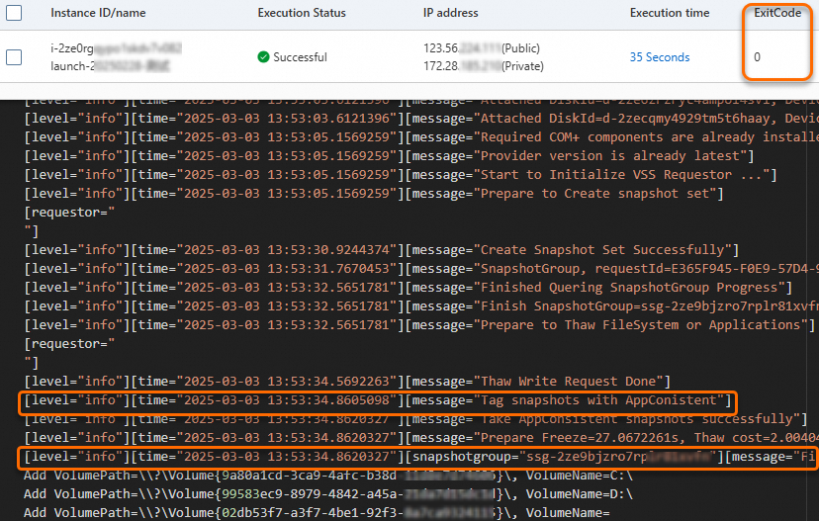Image resolution: width=819 pixels, height=521 pixels.
Task: Click log line 'Thaw Write Request Done'
Action: 347,382
